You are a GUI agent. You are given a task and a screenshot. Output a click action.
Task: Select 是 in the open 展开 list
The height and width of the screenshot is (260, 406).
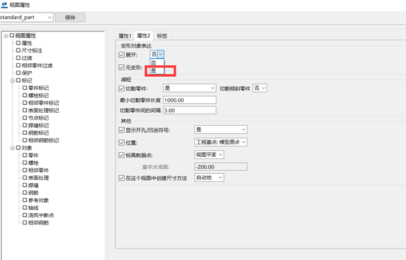click(157, 70)
